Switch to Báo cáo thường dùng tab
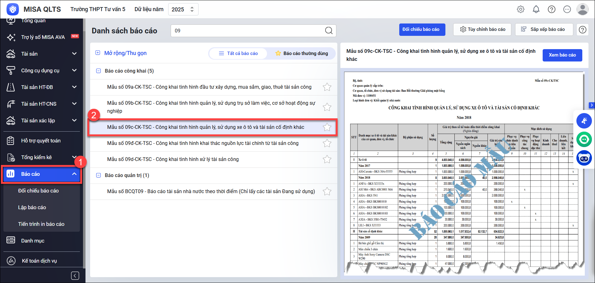This screenshot has height=283, width=595. tap(302, 53)
